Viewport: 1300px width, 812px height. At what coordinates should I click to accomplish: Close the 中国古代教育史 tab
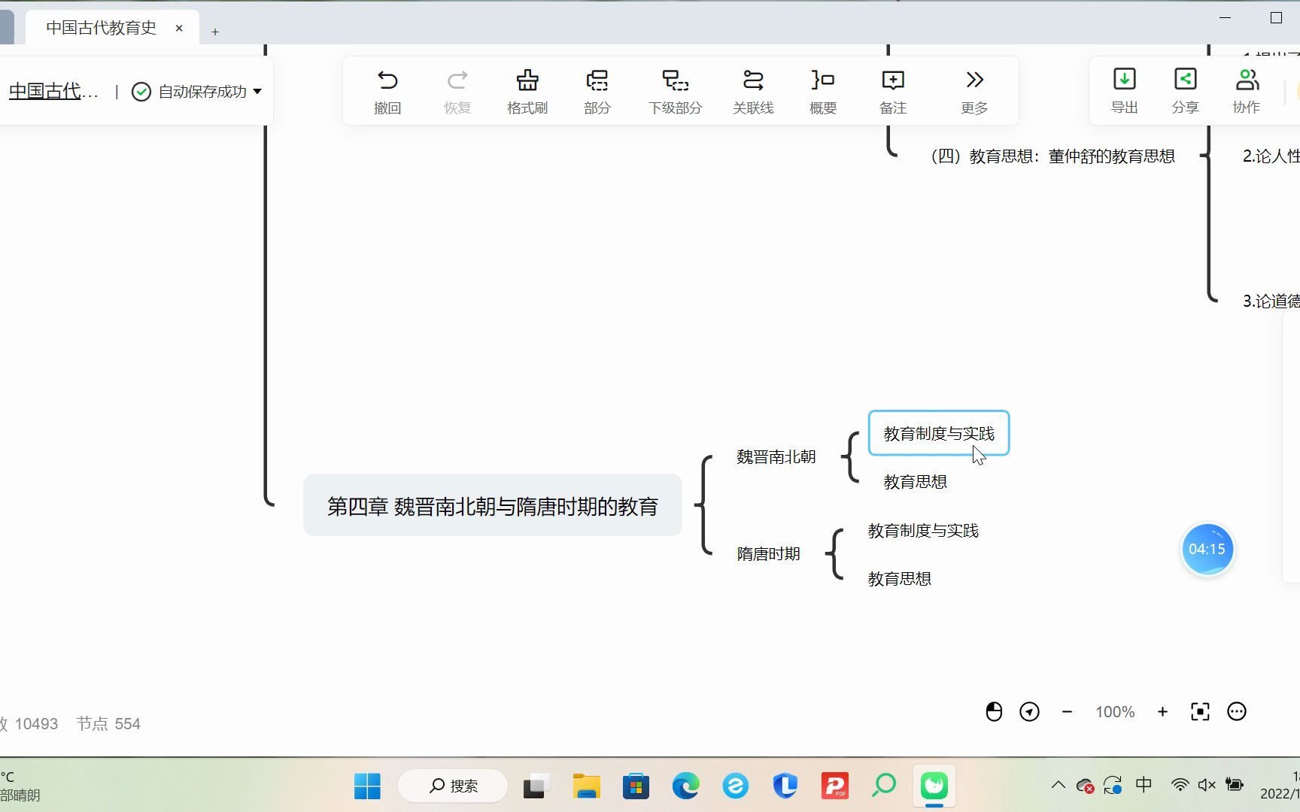click(179, 29)
